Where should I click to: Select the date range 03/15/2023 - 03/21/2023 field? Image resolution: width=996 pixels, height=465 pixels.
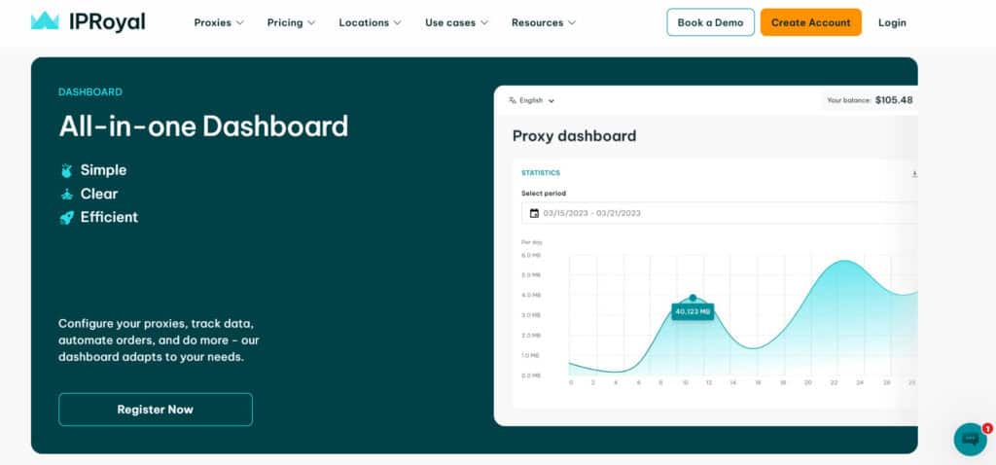[719, 213]
